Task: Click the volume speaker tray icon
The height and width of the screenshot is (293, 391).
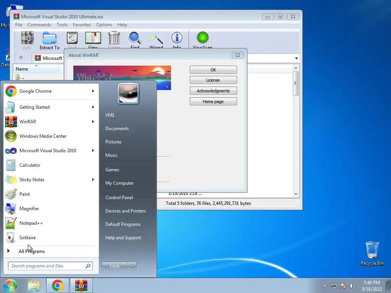Action: [x=352, y=286]
